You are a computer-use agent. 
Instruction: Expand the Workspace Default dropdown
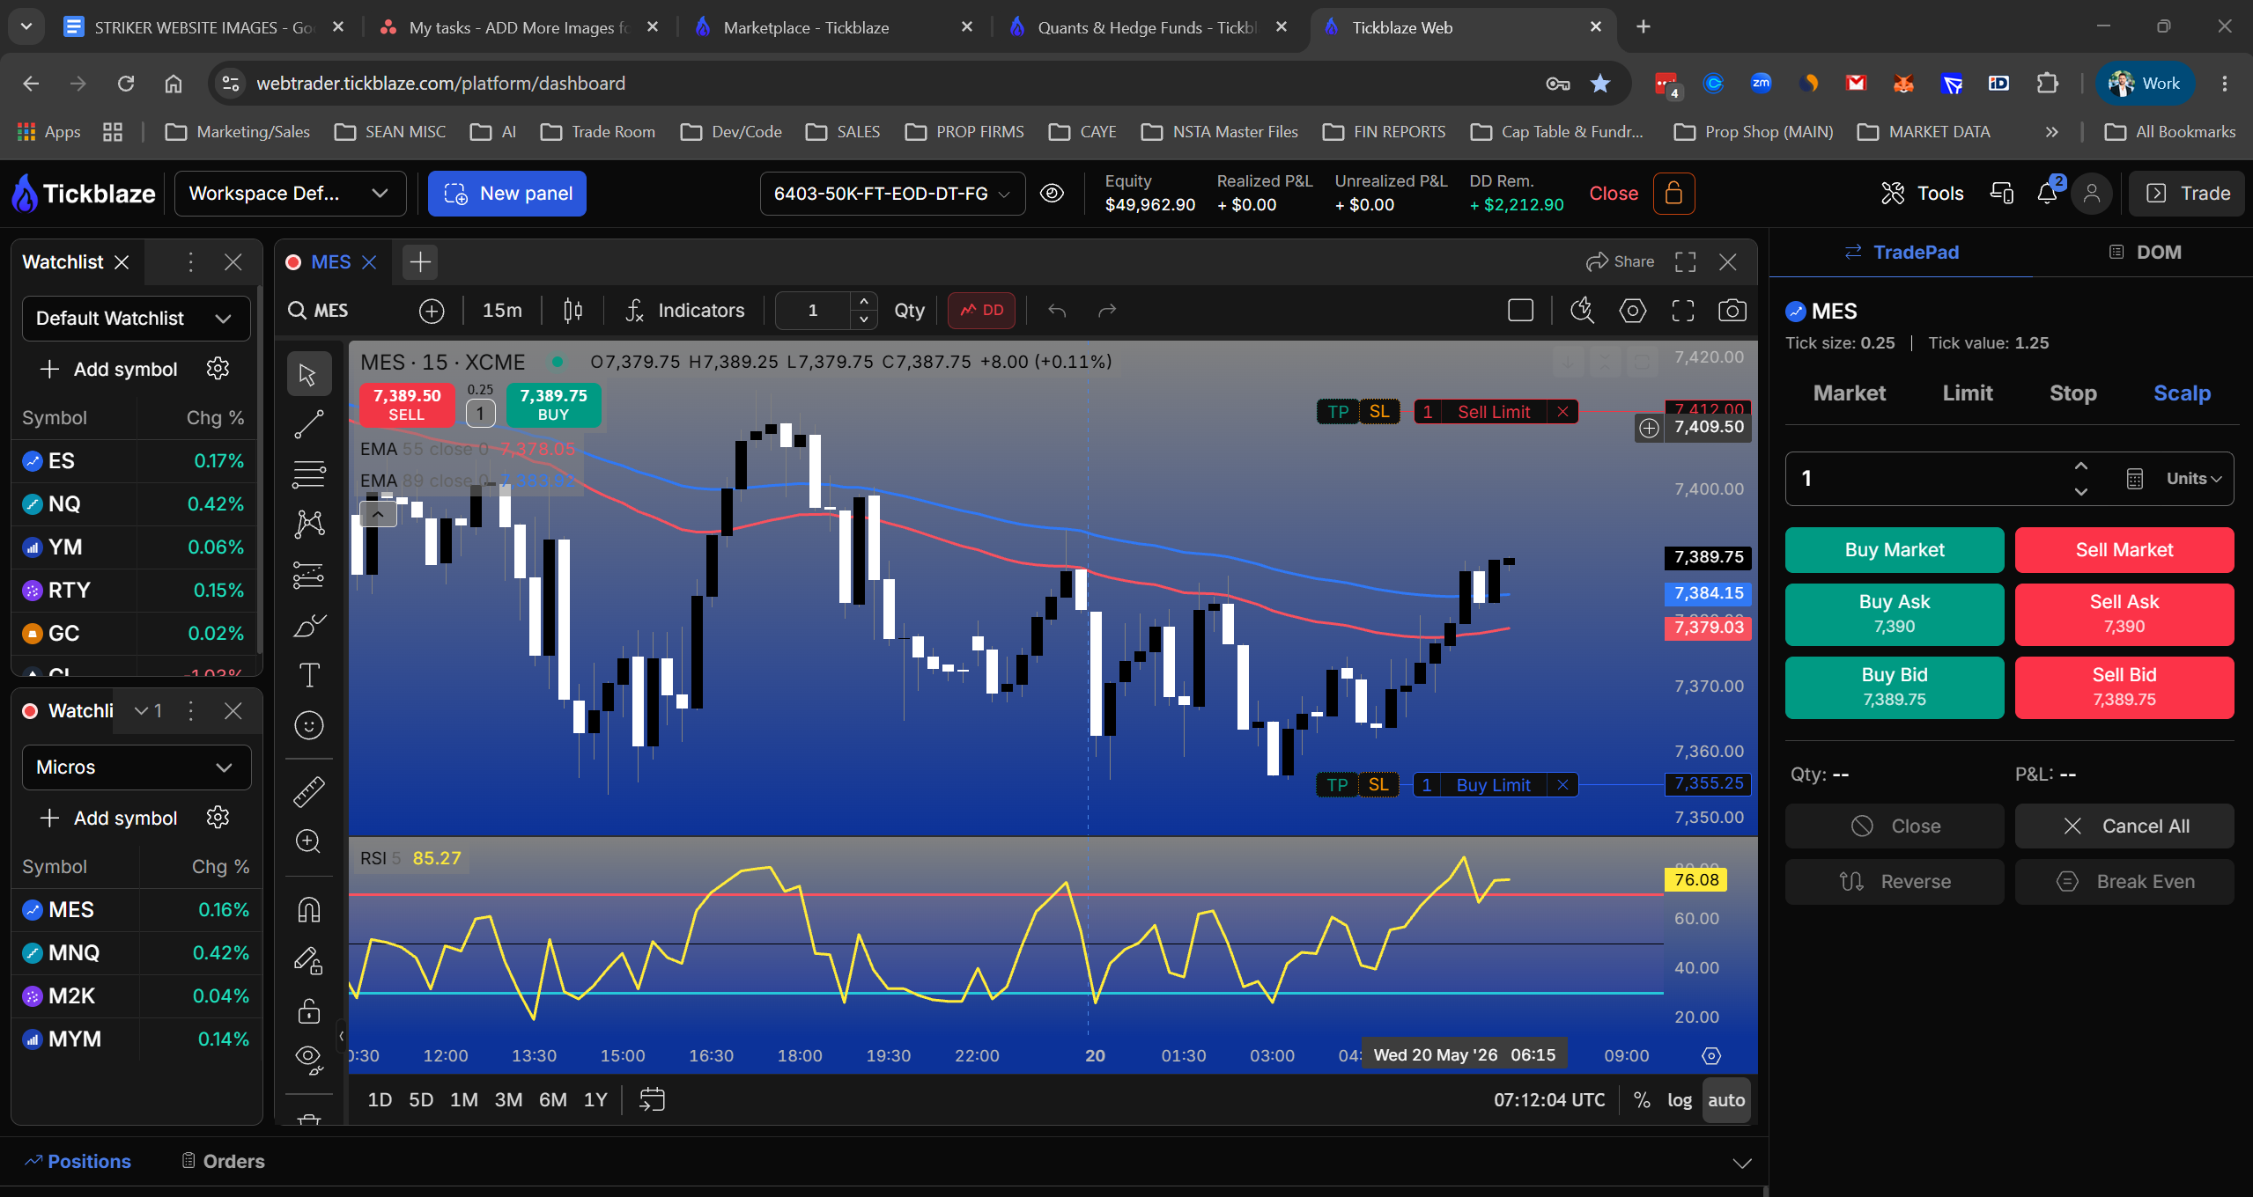(x=290, y=194)
